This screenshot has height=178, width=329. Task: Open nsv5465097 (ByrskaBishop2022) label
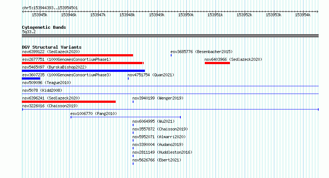(x=54, y=67)
